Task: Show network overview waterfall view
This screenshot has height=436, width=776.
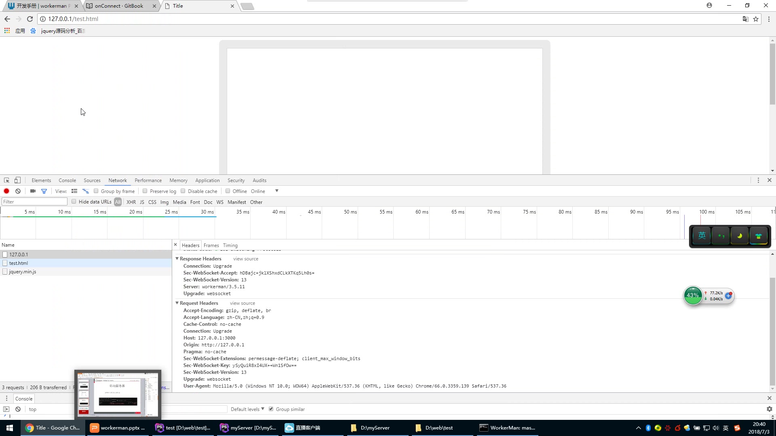Action: (x=85, y=191)
